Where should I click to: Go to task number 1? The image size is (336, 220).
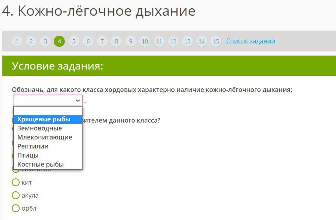[17, 41]
